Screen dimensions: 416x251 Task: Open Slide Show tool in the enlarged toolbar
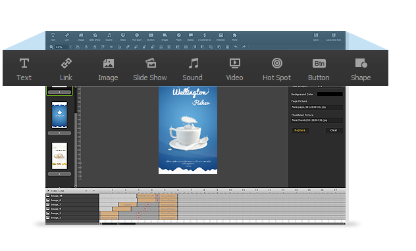coord(150,70)
